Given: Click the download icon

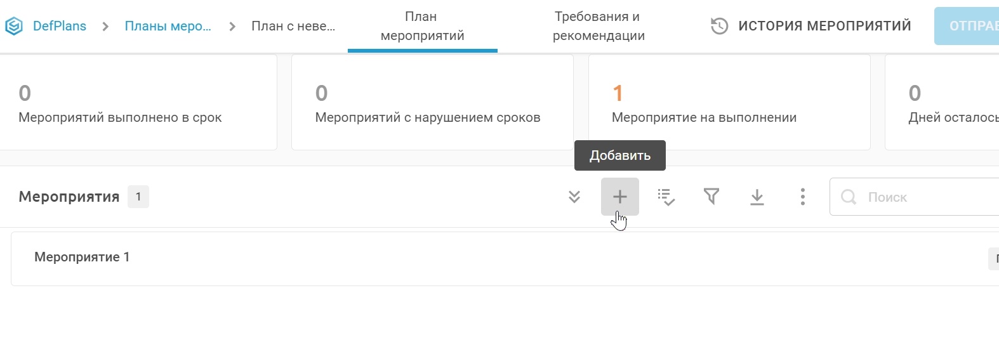Looking at the screenshot, I should (x=757, y=197).
